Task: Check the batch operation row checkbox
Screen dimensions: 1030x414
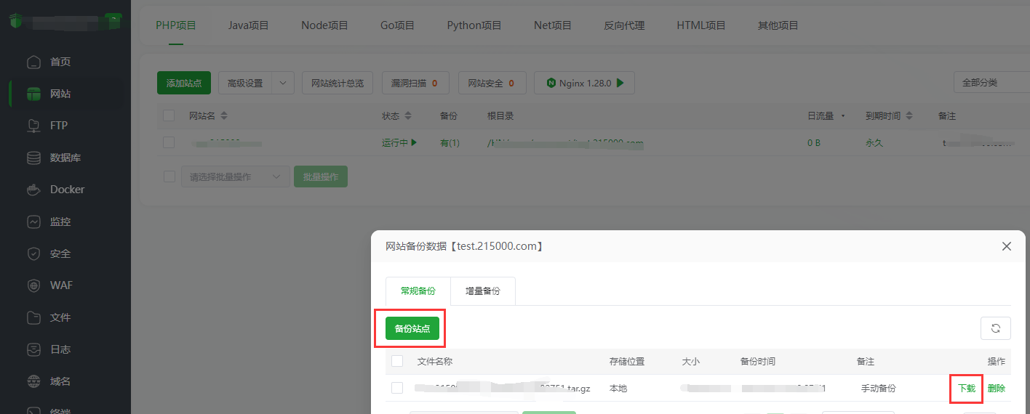Action: pyautogui.click(x=169, y=176)
